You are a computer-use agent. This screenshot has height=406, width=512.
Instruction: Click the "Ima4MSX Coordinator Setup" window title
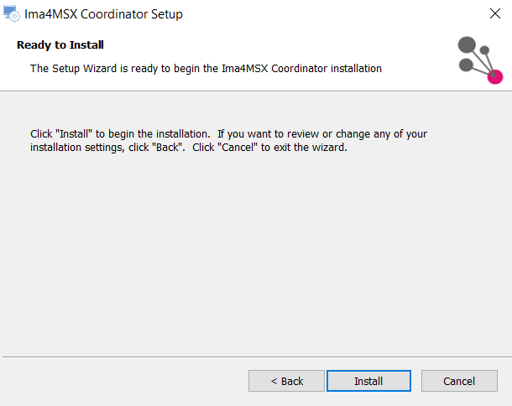coord(103,14)
